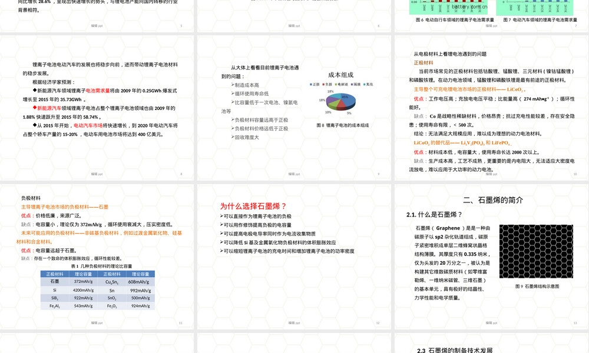The height and width of the screenshot is (353, 589).
Task: Click the line 结论：无法满足大规模应用
Action: click(x=478, y=134)
